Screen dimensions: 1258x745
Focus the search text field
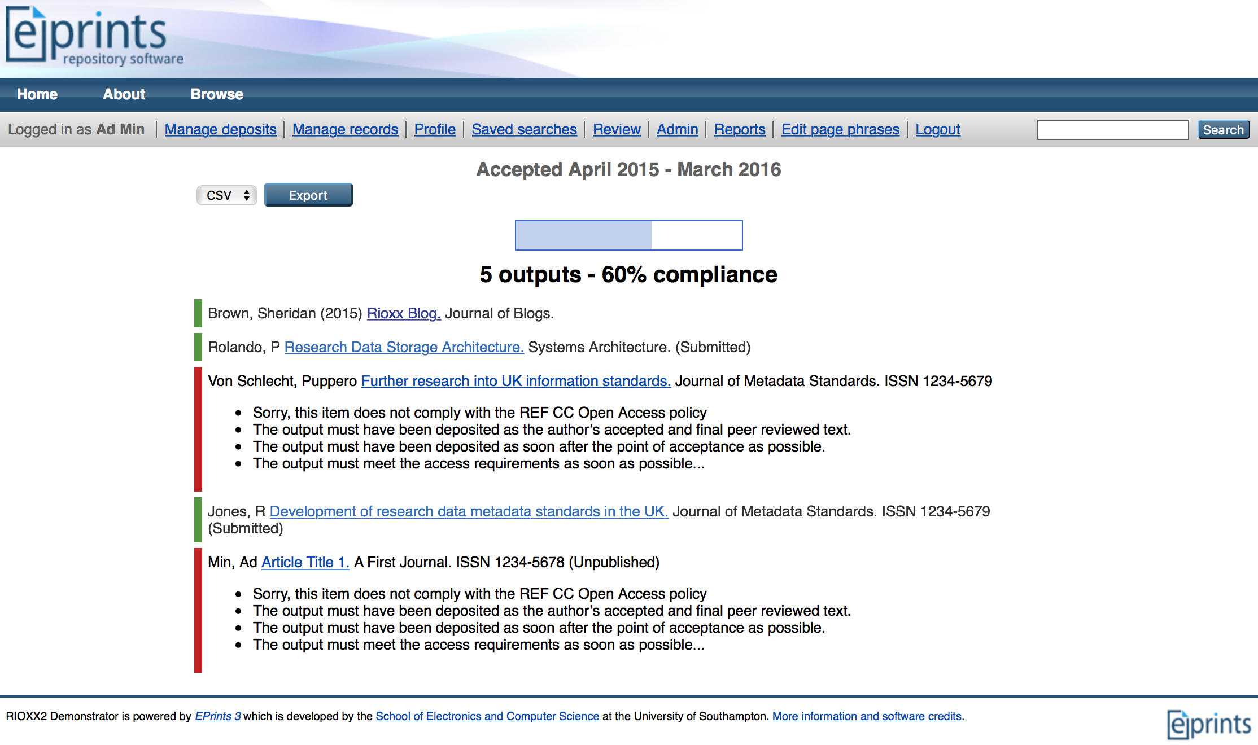pyautogui.click(x=1112, y=130)
